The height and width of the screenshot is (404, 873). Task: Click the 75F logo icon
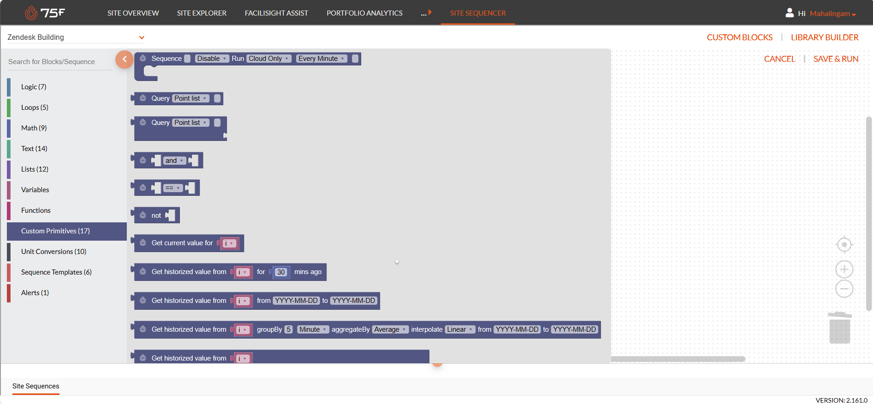(31, 13)
